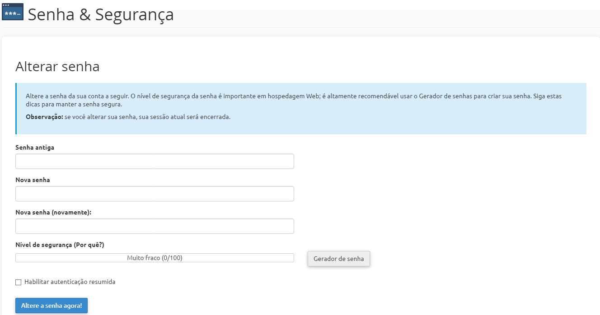This screenshot has height=315, width=600.
Task: Click the Habilitar autenticação resumida label
Action: click(x=70, y=282)
